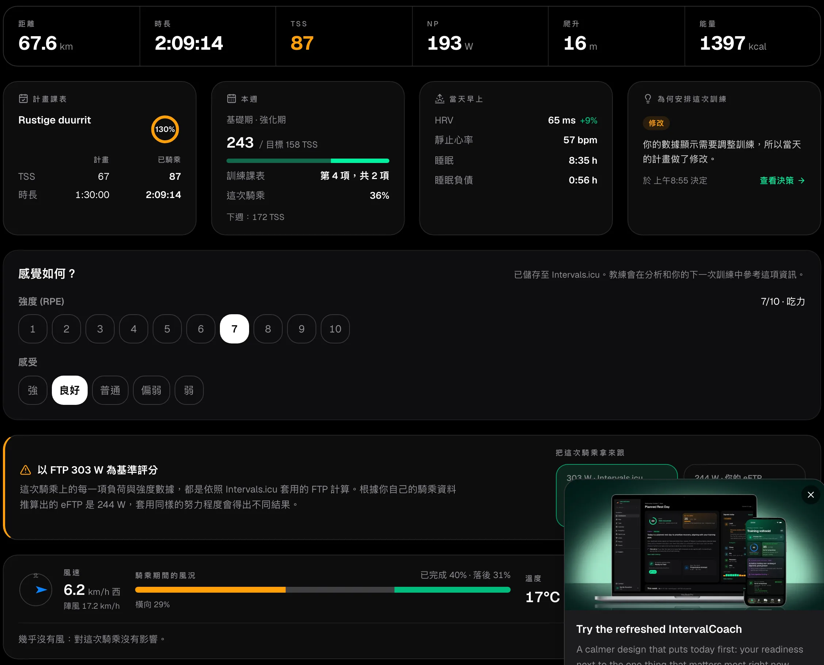Close the refreshed IntervalCoach popup
This screenshot has width=824, height=665.
810,494
